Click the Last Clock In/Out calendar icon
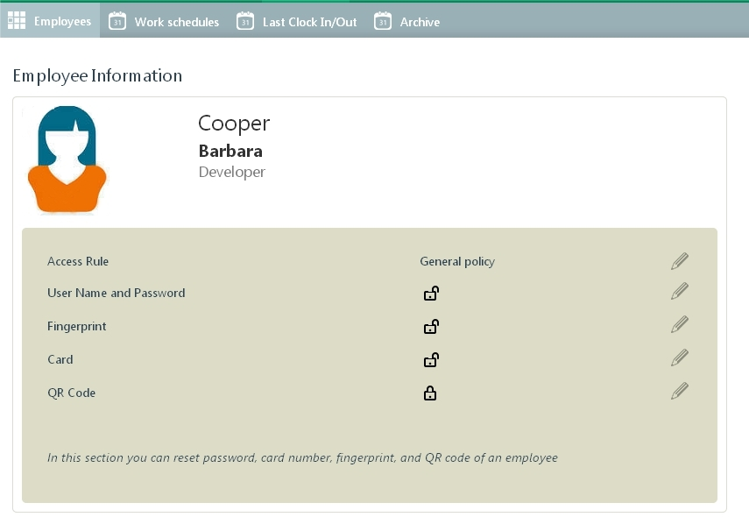Image resolution: width=749 pixels, height=517 pixels. 245,22
